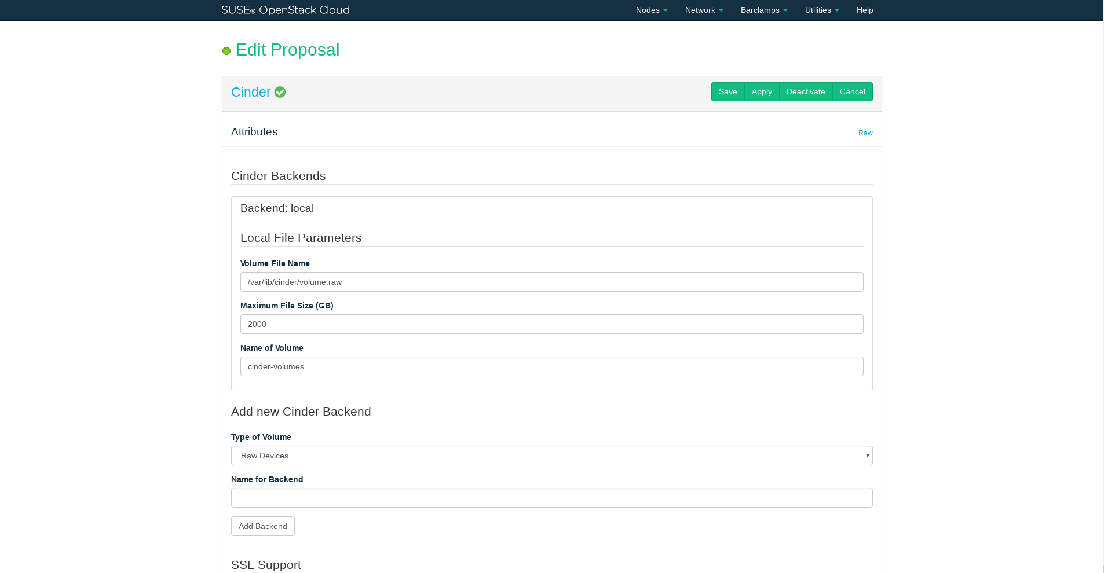Open the Barclamps menu

coord(764,10)
